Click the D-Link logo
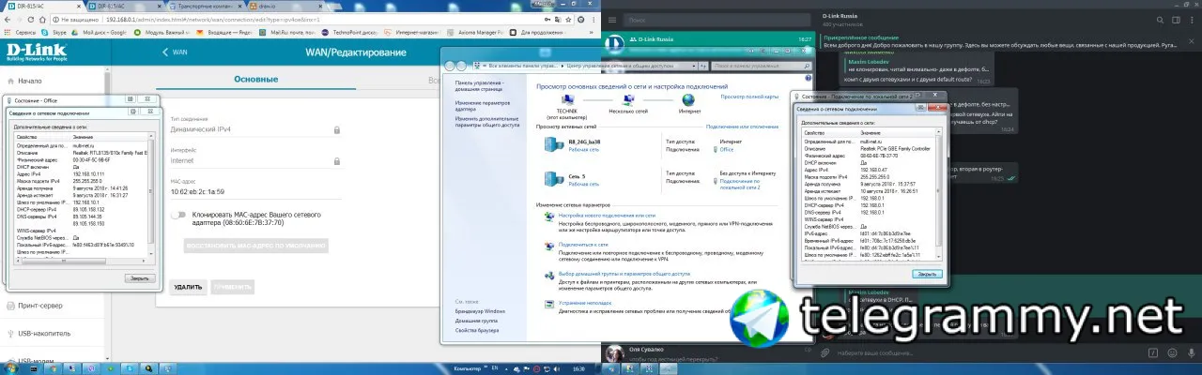 [x=37, y=51]
